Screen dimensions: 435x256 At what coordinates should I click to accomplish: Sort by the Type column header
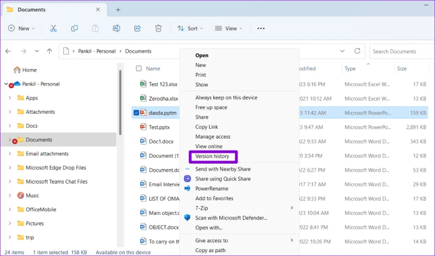pyautogui.click(x=350, y=68)
